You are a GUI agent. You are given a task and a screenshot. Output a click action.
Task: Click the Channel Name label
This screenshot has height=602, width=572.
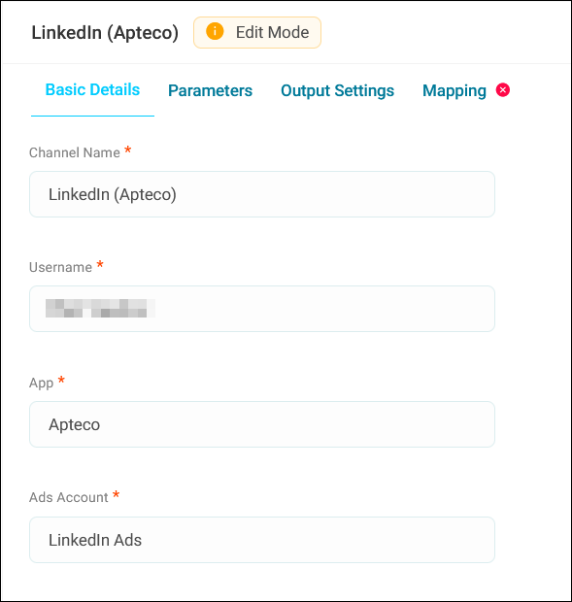75,152
